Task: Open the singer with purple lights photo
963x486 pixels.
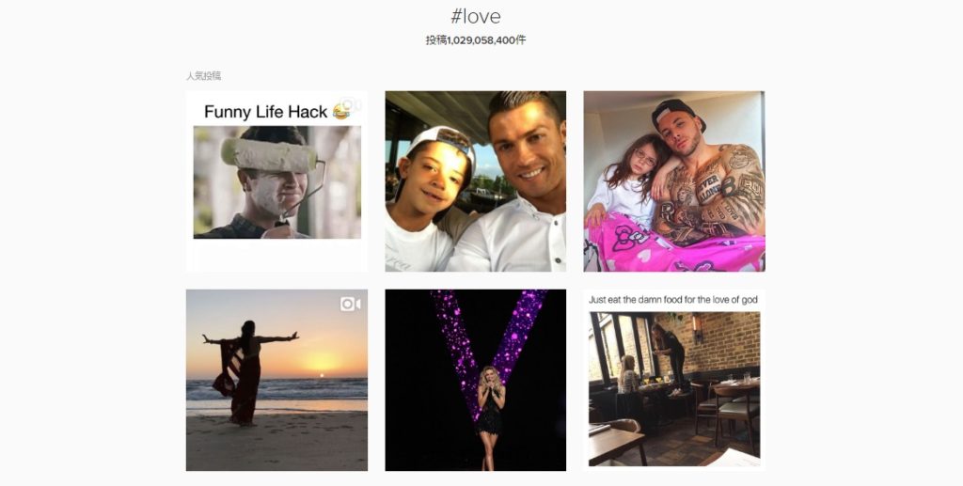Action: click(475, 380)
